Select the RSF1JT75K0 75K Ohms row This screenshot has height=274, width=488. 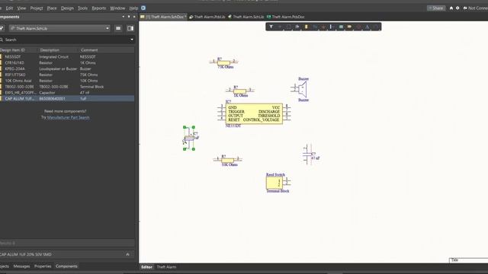(x=67, y=75)
